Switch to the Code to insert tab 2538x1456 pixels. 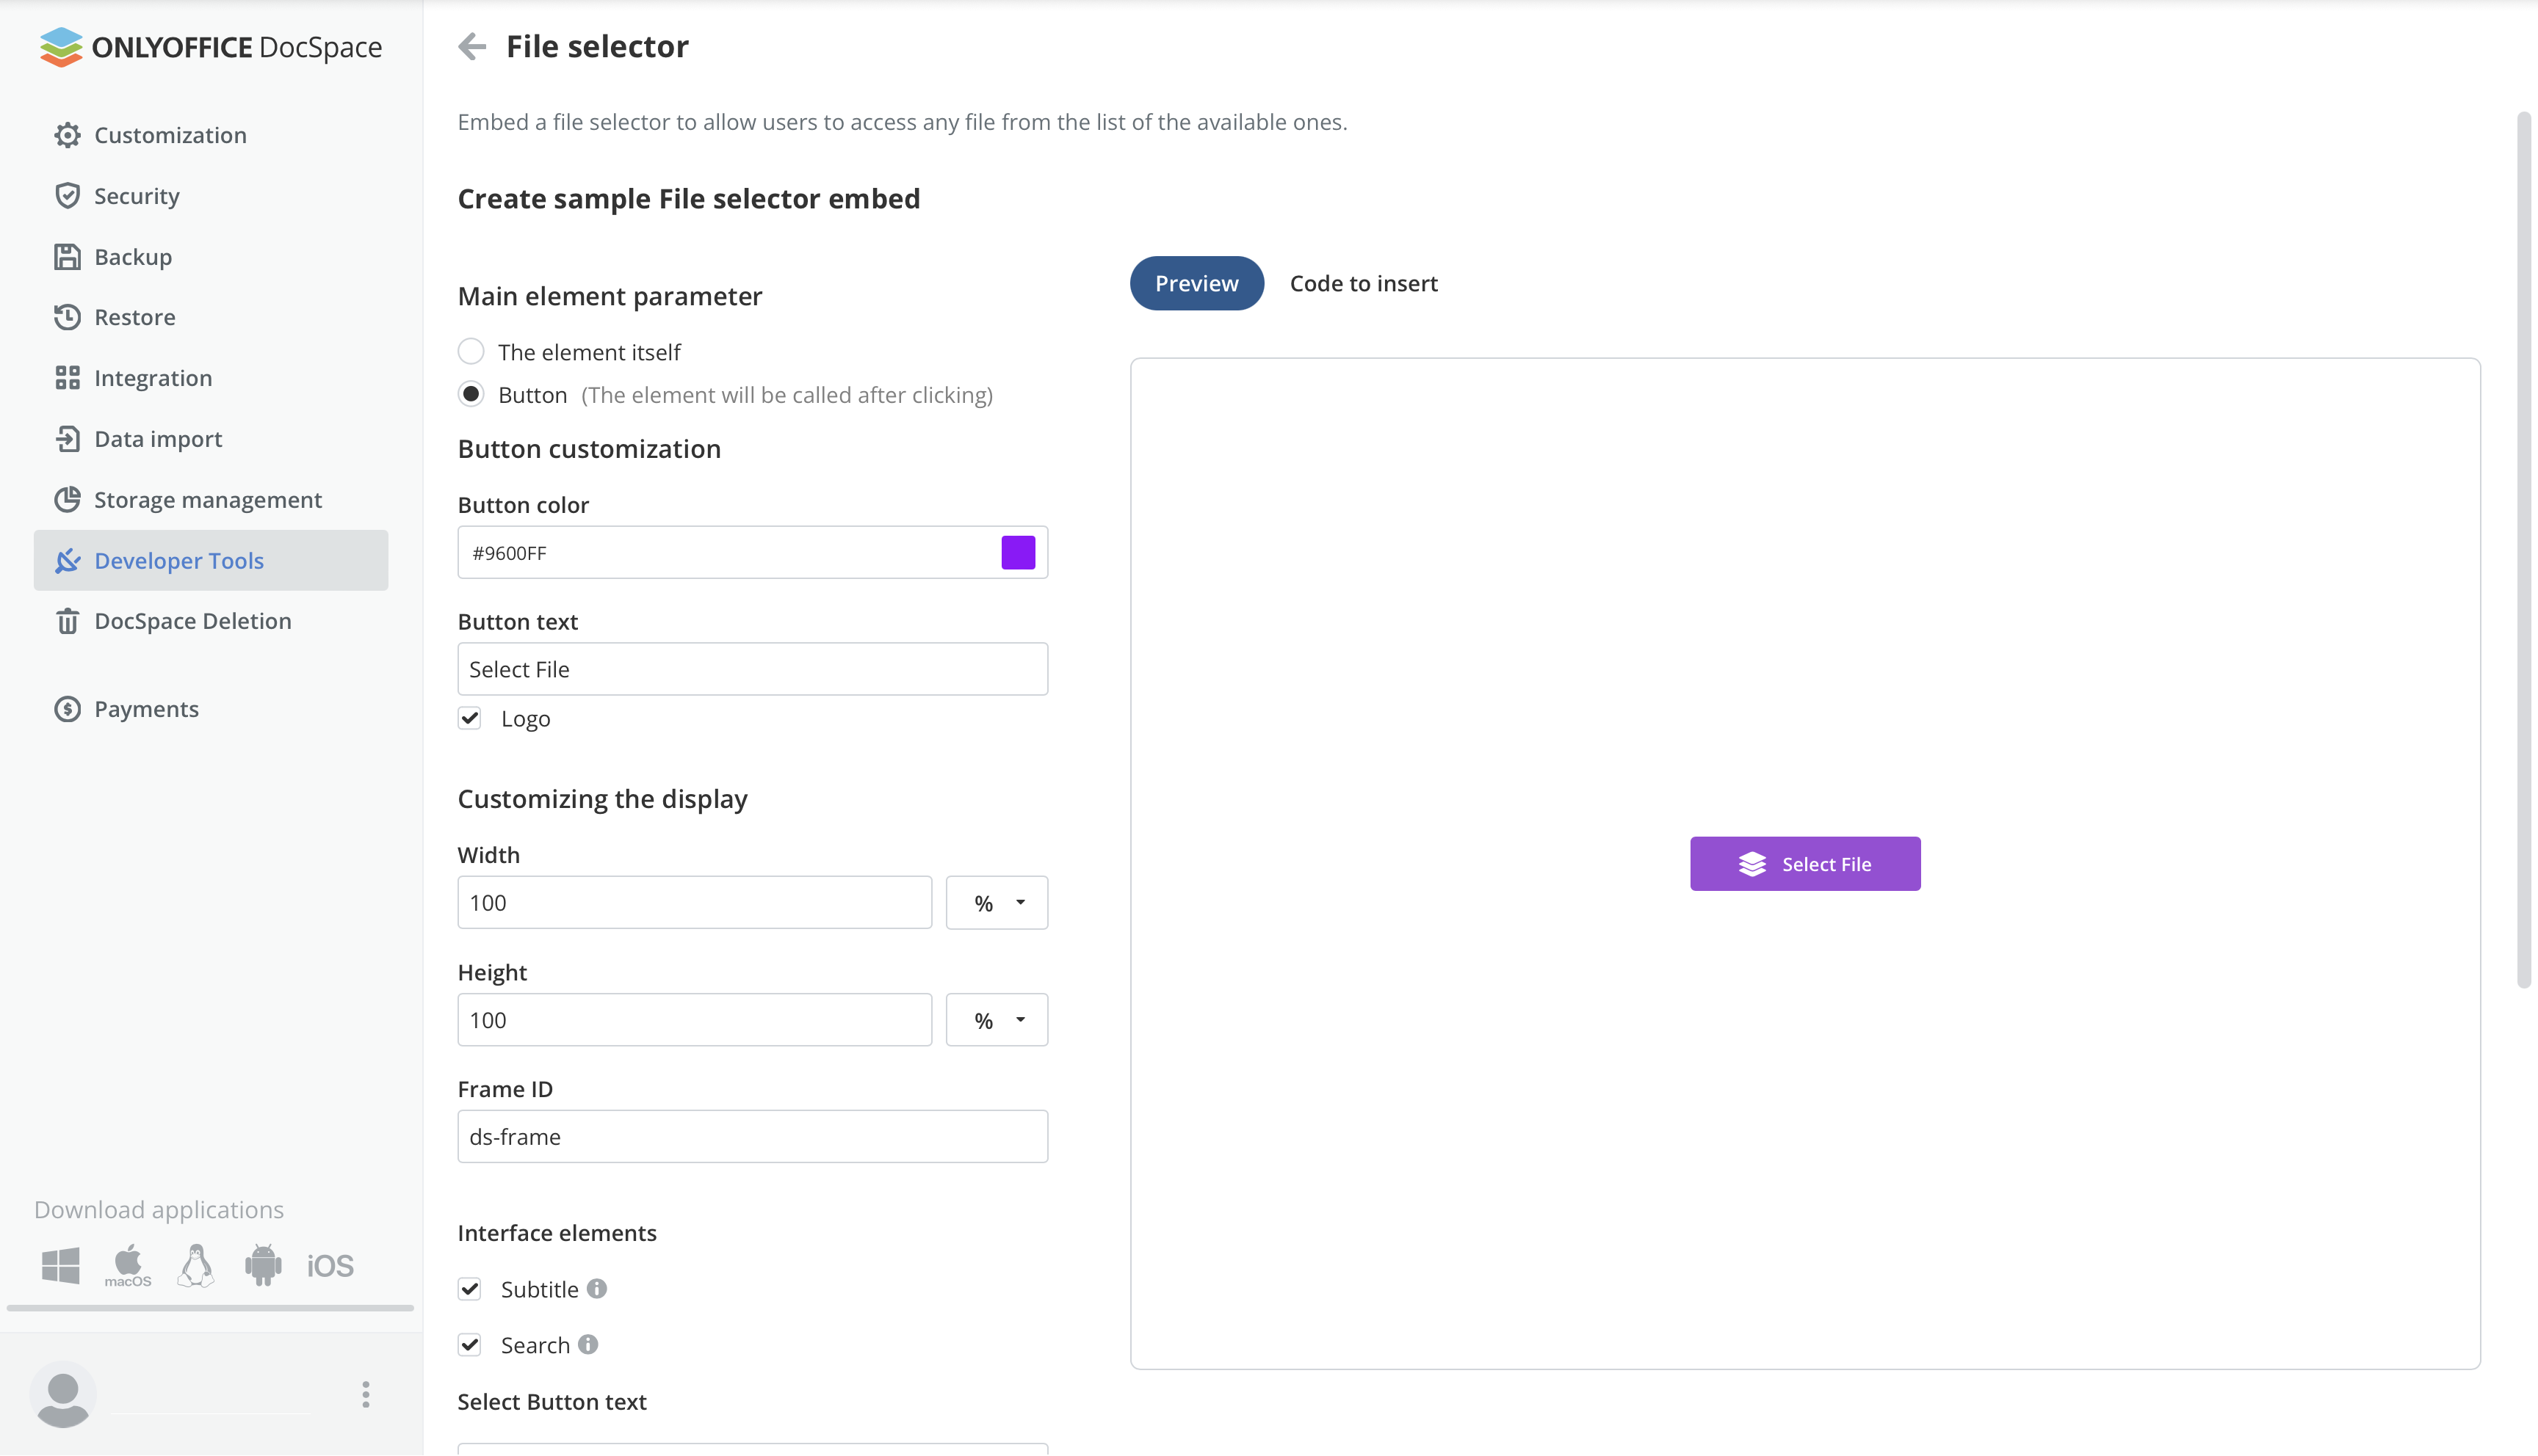(1362, 284)
